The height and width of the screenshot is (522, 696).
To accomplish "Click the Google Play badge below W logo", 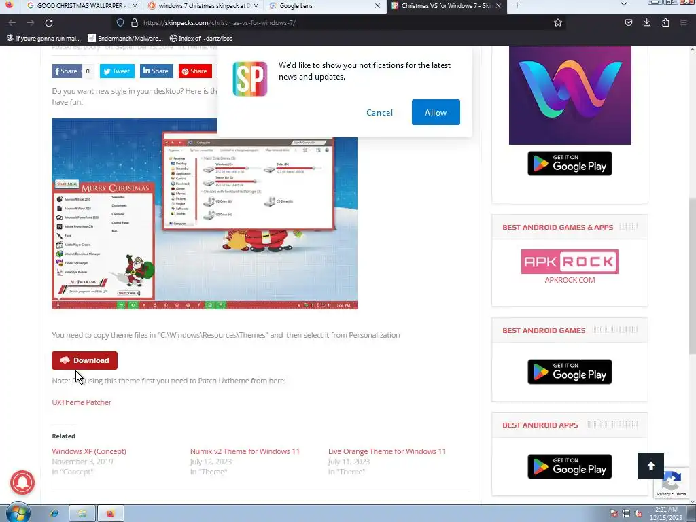I will pos(570,163).
